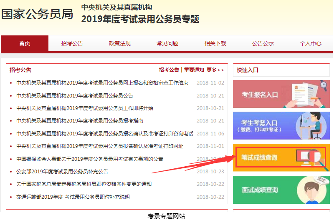
Task: Open the 考生考务入口 banner
Action: [281, 125]
